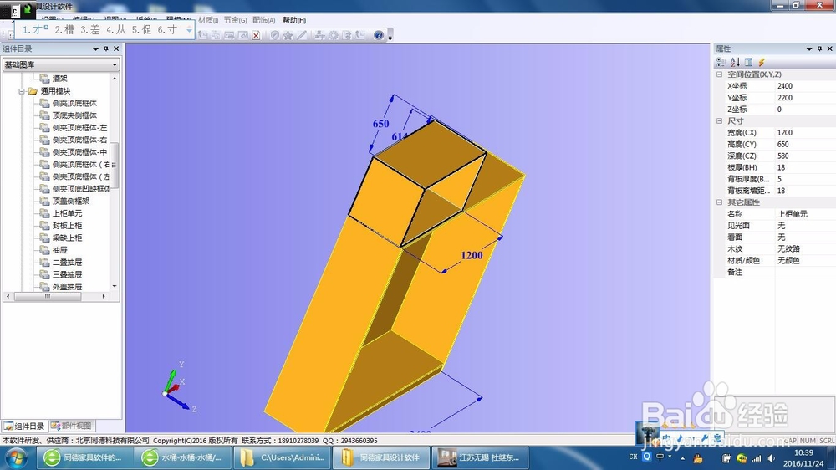Click the hierarchy structure toolbar icon
Viewport: 836px width, 470px height.
tap(320, 35)
